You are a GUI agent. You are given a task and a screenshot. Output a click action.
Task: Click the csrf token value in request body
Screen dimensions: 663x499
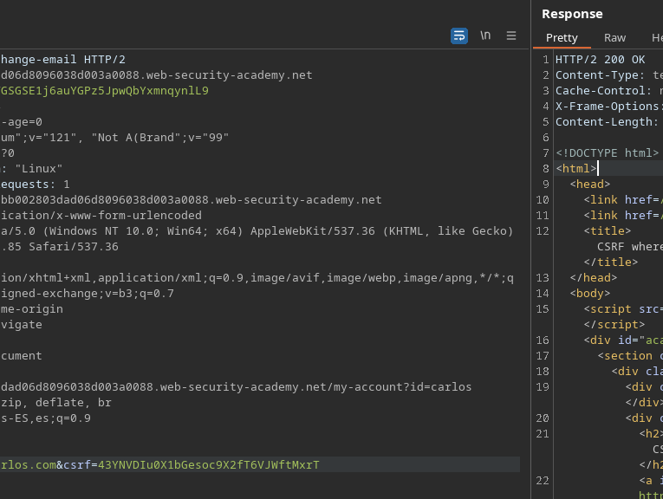[x=208, y=465]
